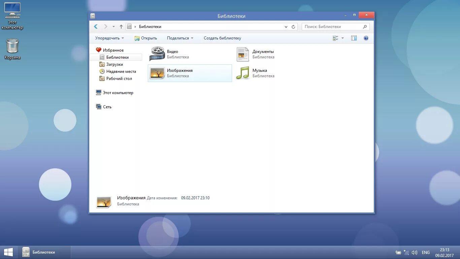
Task: Click the folder icon in the address bar
Action: point(129,26)
